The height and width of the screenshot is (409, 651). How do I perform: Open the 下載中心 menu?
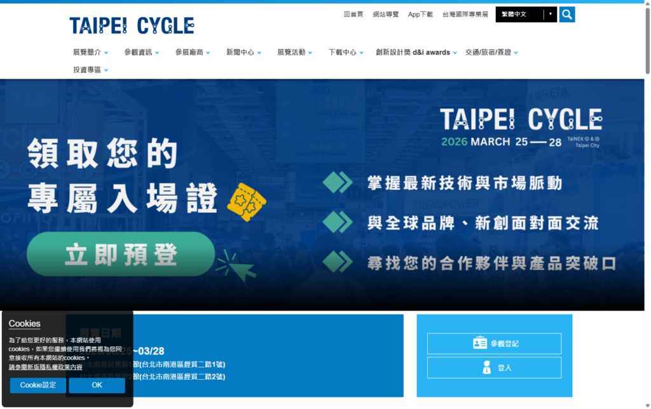[346, 52]
